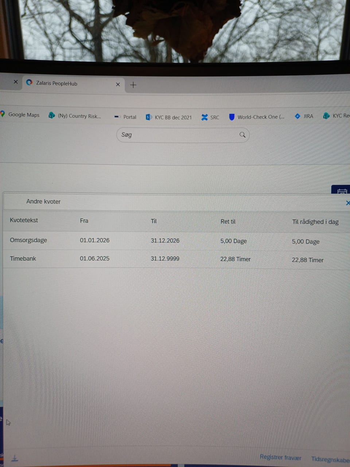Open the (Ny) Country Risk bookmark
This screenshot has width=350, height=467.
75,116
